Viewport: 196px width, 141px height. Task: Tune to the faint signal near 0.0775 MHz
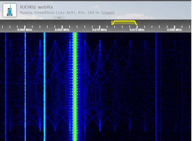156,86
